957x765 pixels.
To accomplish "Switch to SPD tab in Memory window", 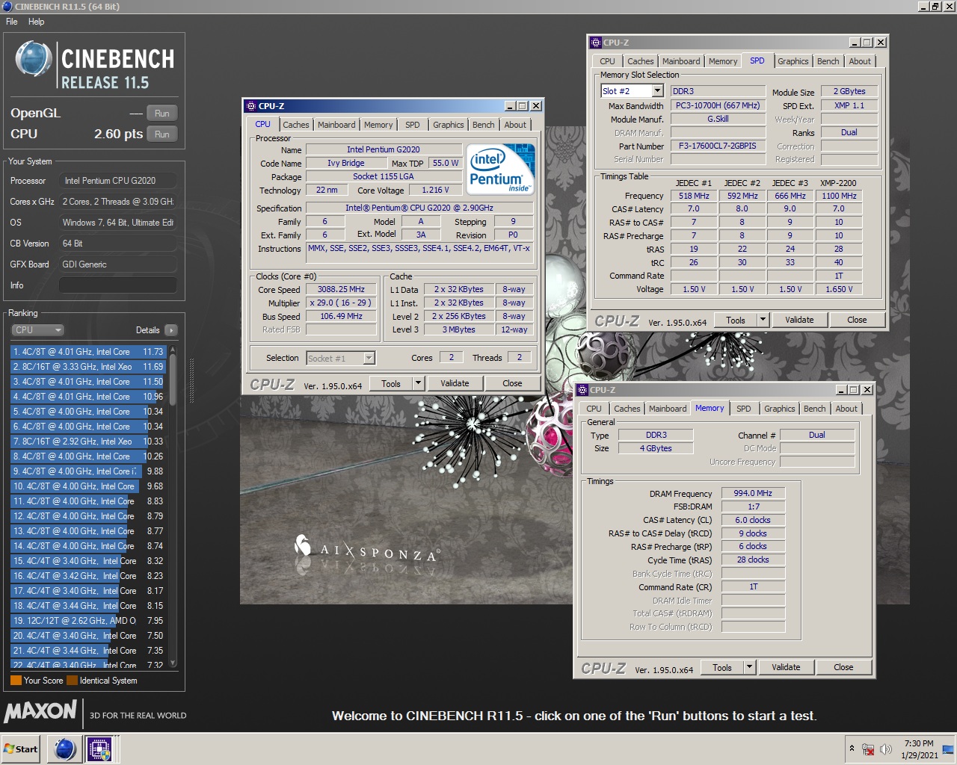I will coord(744,409).
